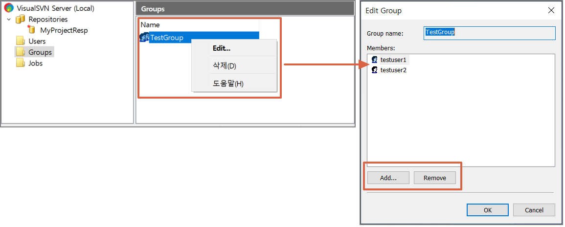Select Users in the tree
The height and width of the screenshot is (227, 565).
point(37,41)
